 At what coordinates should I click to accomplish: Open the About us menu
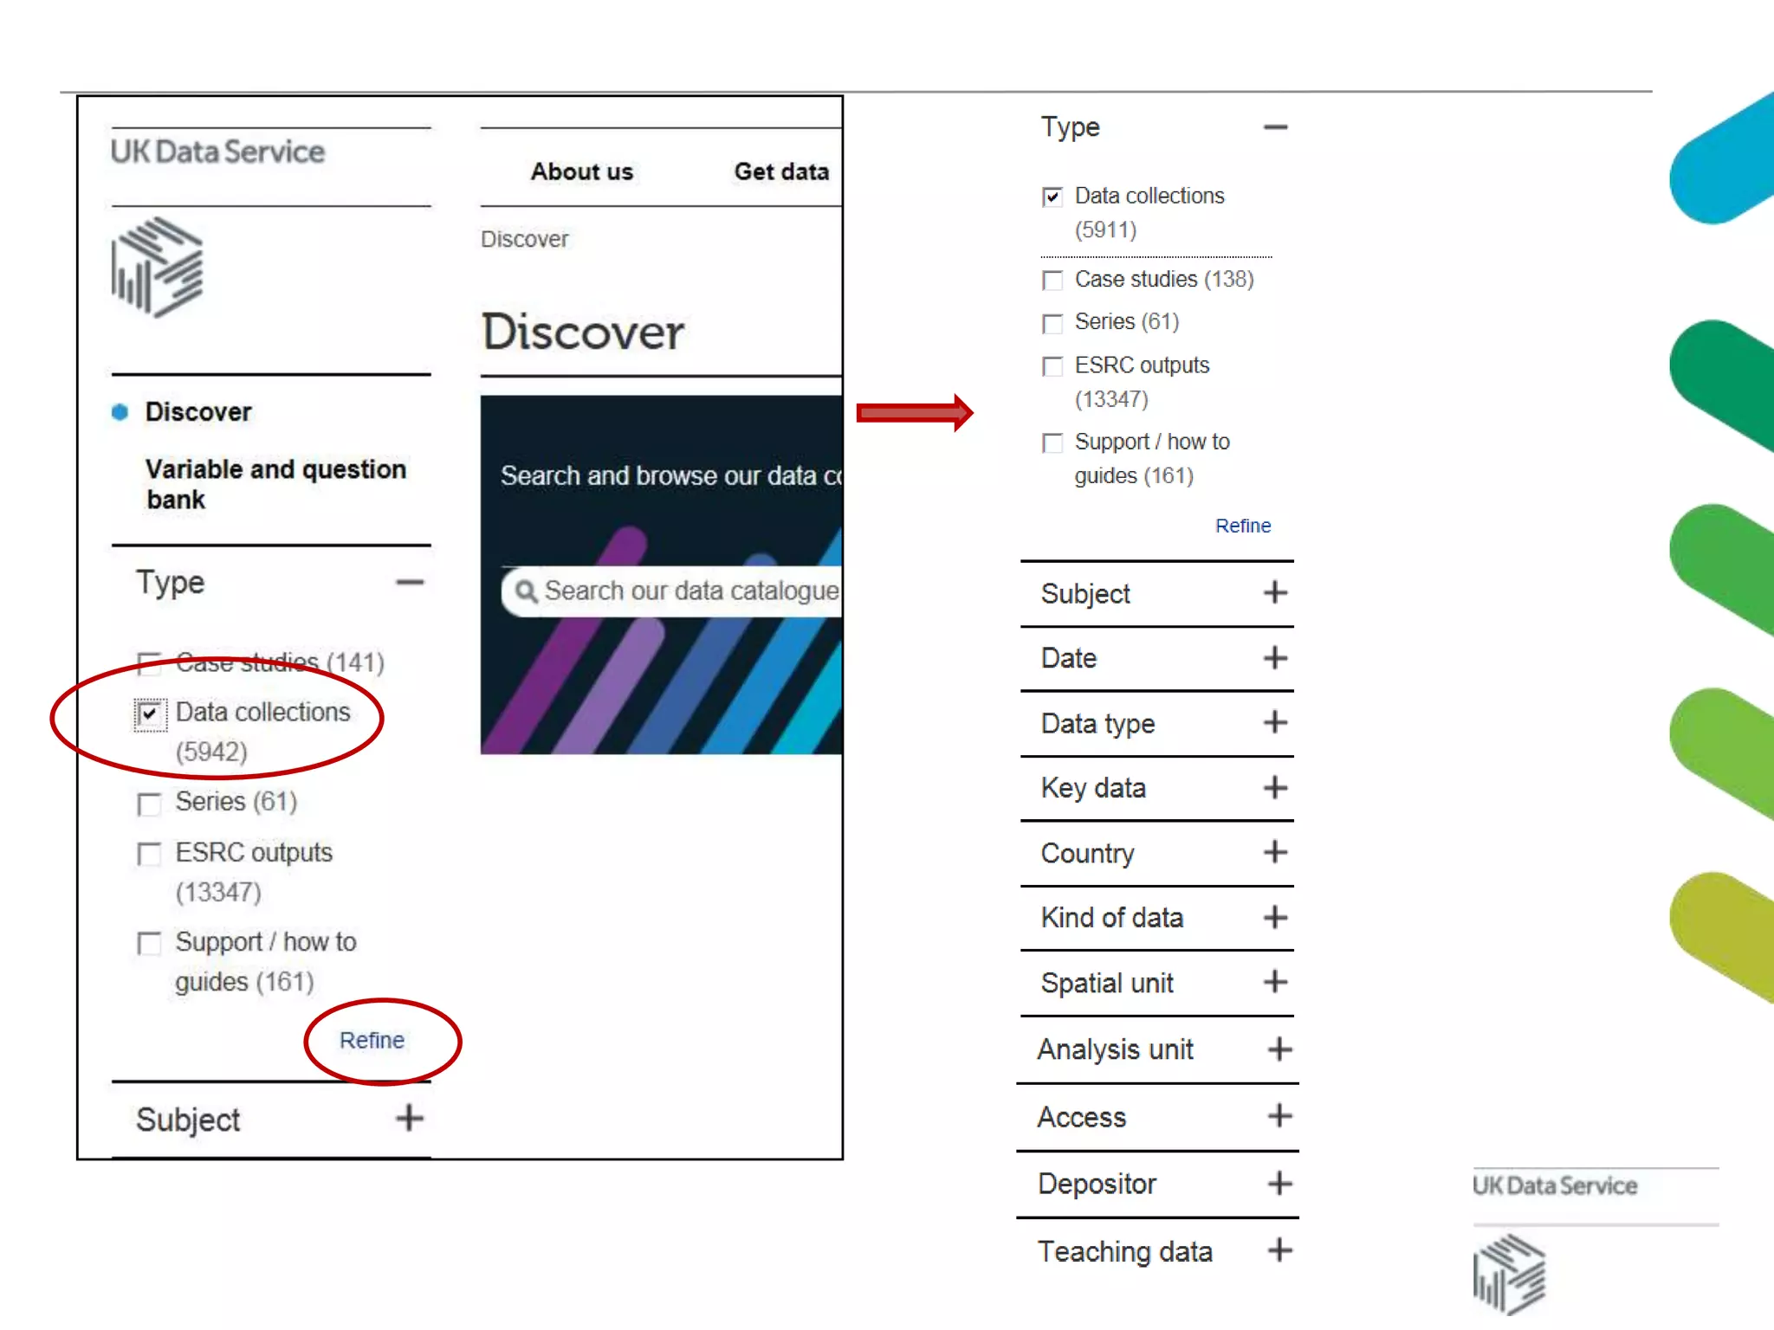click(x=582, y=171)
